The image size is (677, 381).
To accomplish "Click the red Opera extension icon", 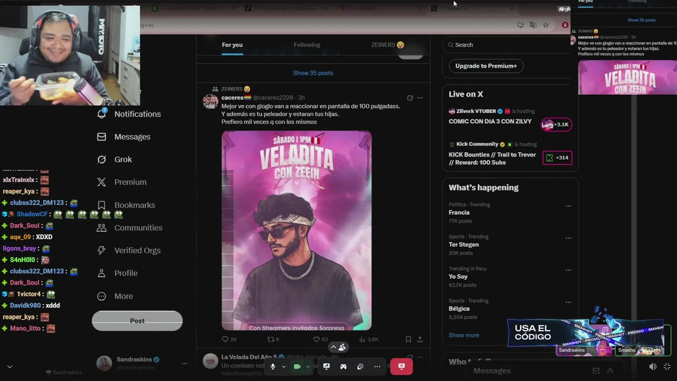I will (x=565, y=25).
